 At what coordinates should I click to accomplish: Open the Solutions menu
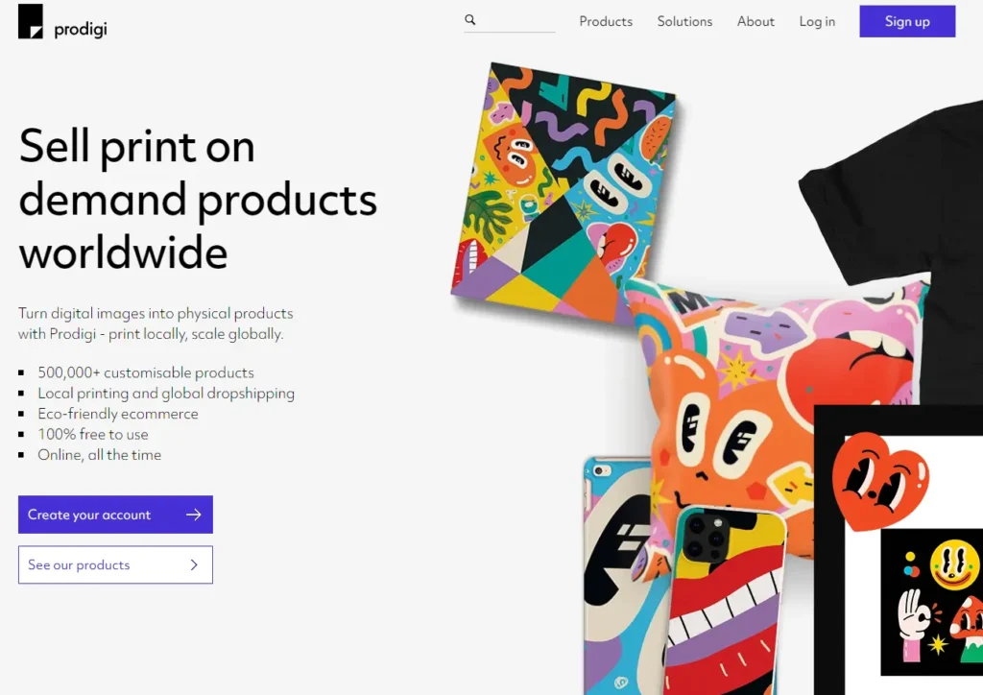(684, 21)
